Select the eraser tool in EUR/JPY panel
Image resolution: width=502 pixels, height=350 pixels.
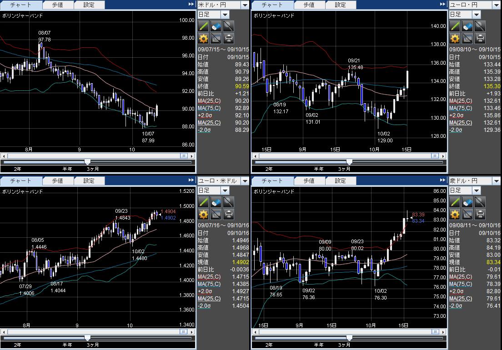(467, 26)
